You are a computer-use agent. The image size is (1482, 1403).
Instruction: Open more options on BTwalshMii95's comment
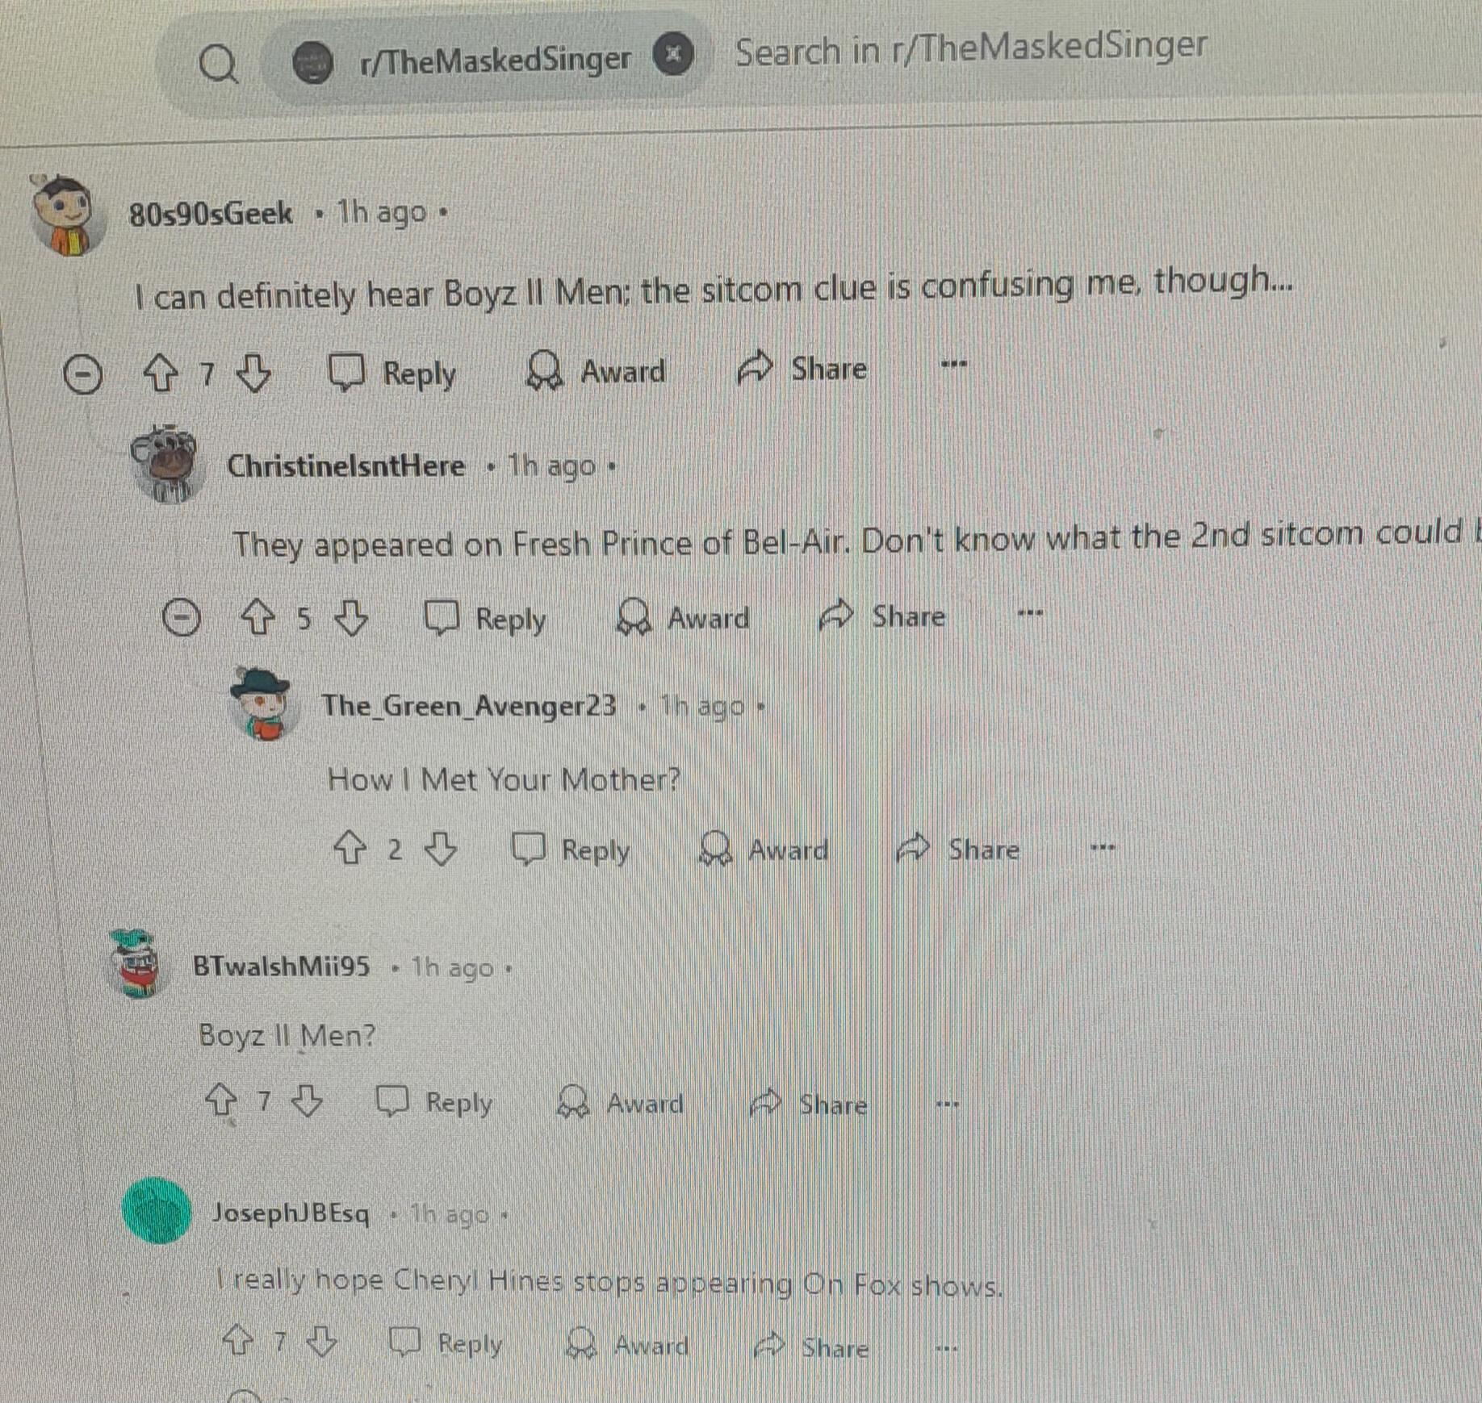[x=948, y=1103]
